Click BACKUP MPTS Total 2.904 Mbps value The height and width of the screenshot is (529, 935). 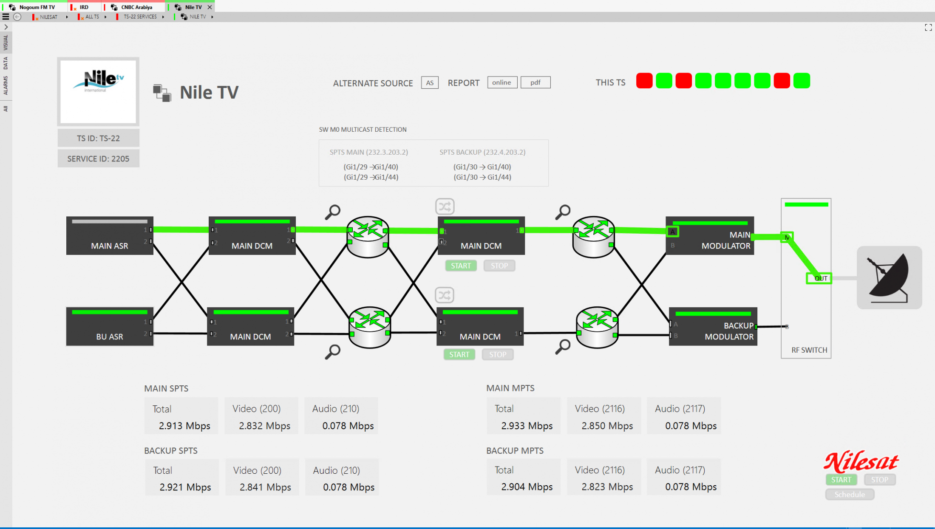coord(527,487)
